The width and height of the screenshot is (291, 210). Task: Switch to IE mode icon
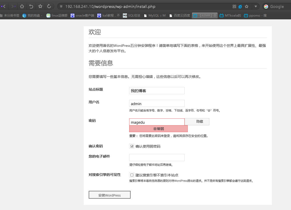(x=240, y=7)
